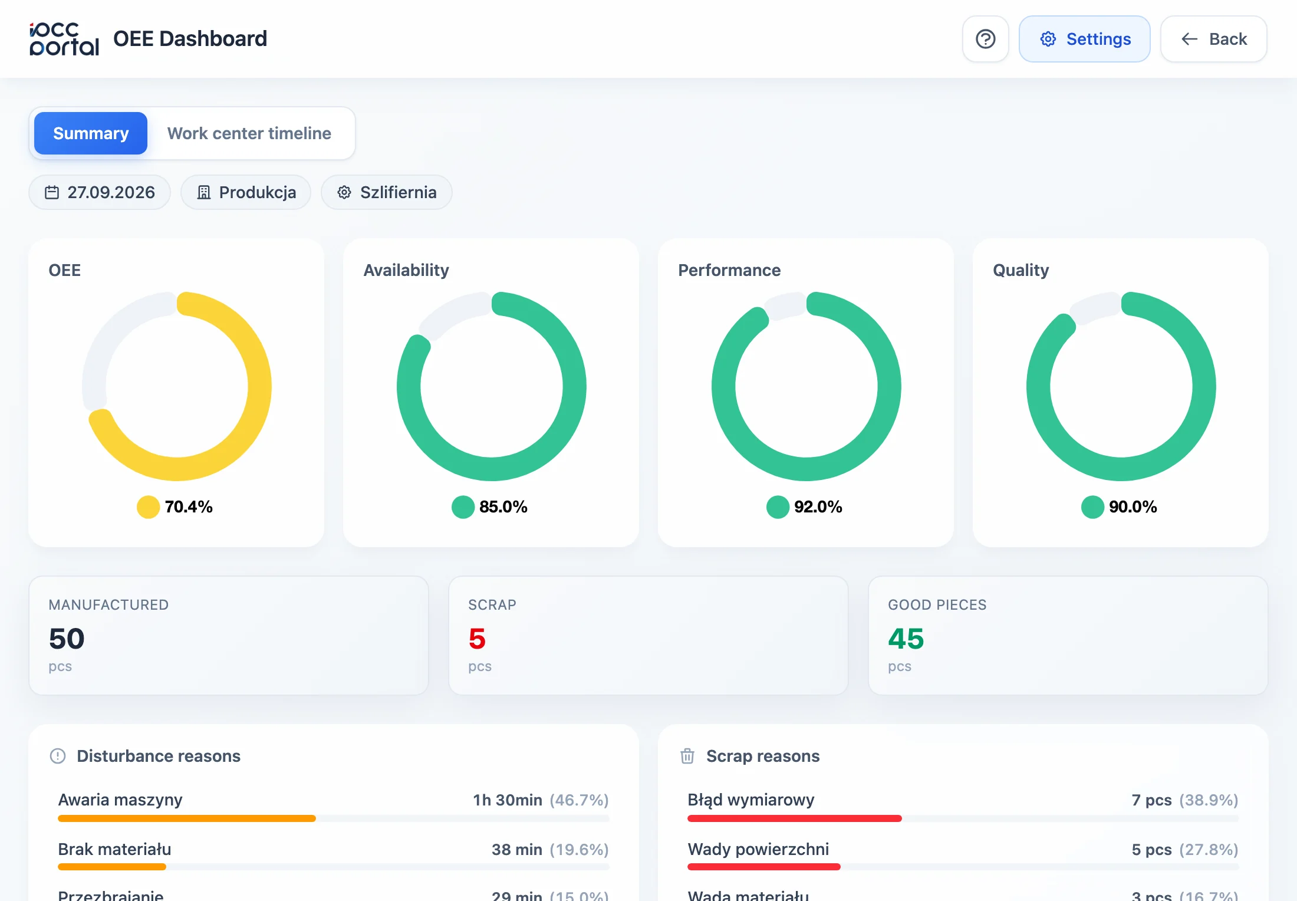Select the 1h 30min duration value
This screenshot has width=1297, height=901.
point(508,800)
